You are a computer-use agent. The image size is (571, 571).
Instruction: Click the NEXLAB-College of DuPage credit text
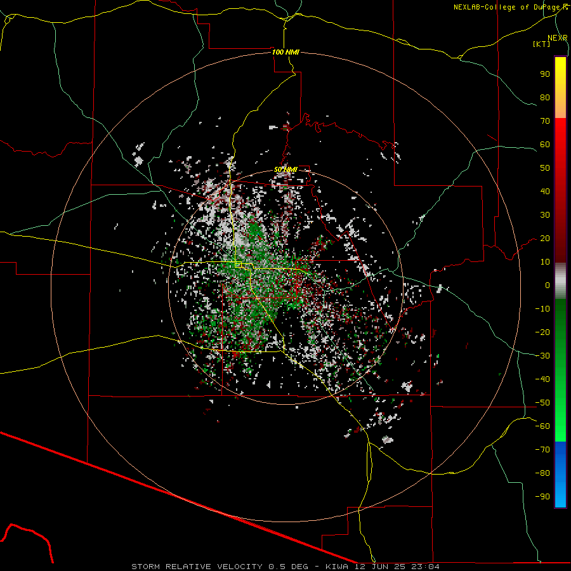(508, 7)
